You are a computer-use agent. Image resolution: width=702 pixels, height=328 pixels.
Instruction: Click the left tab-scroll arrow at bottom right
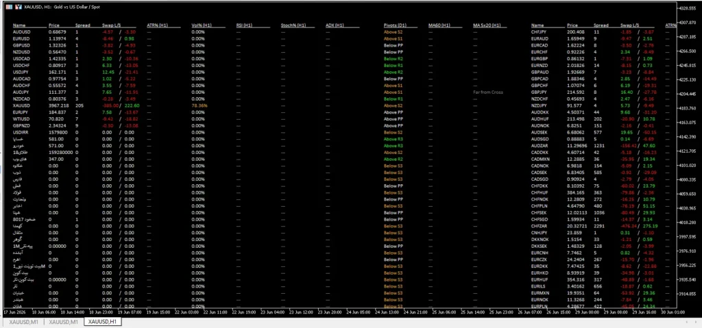pyautogui.click(x=686, y=322)
